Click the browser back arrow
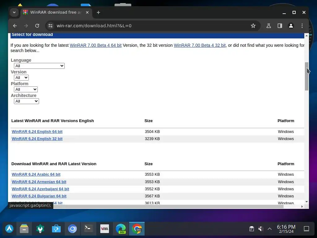This screenshot has height=238, width=317. 15,26
